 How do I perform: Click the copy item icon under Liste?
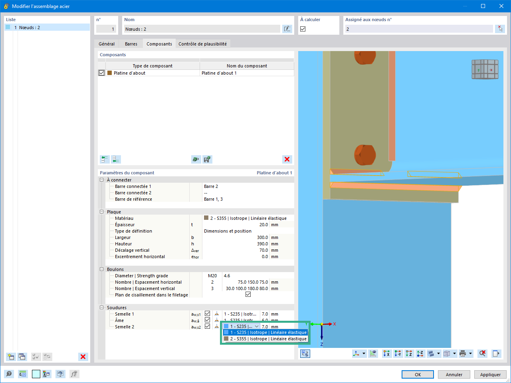tap(22, 357)
